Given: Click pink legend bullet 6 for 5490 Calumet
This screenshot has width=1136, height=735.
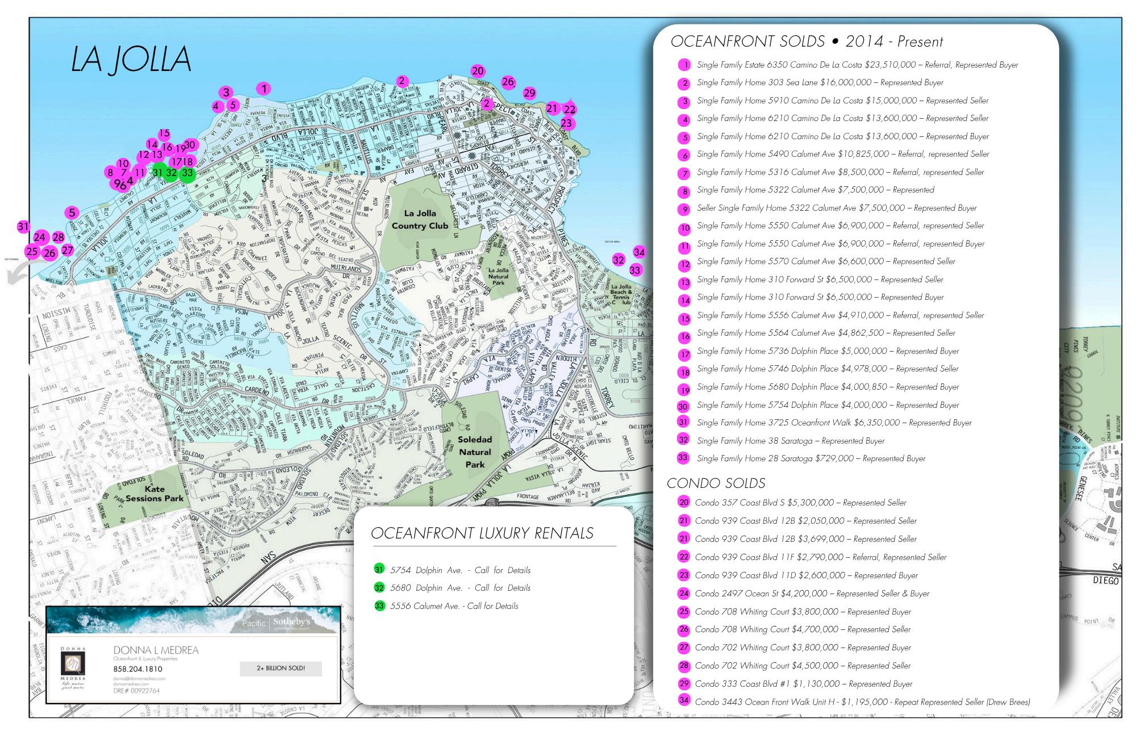Looking at the screenshot, I should (x=684, y=155).
